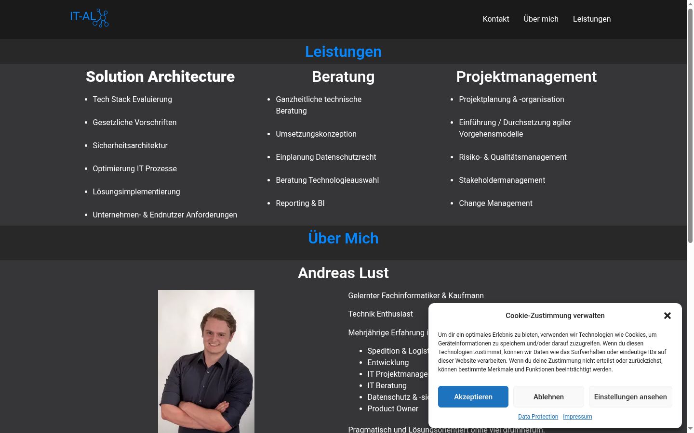Click the Stakeholdermanagement list item
This screenshot has width=694, height=433.
tap(502, 180)
